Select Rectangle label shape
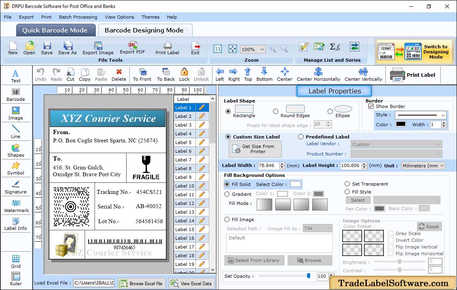 pos(228,111)
